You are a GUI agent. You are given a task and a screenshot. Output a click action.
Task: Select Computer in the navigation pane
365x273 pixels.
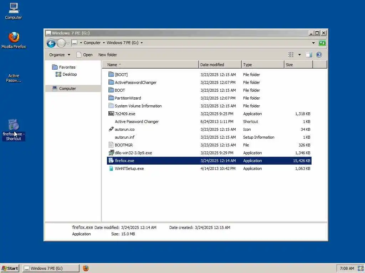[x=73, y=89]
